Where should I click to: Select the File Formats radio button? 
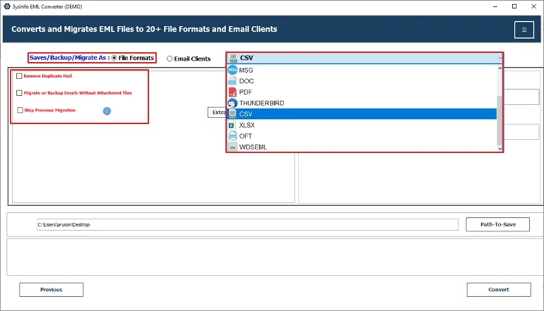(x=114, y=58)
